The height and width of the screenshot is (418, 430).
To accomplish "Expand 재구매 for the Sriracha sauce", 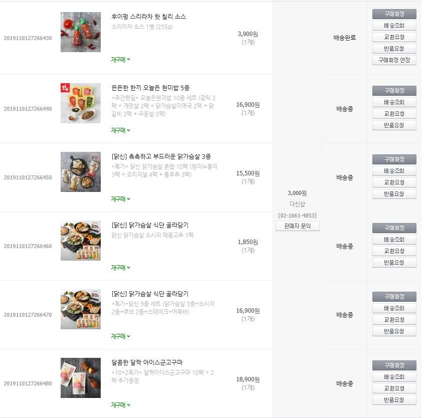I will click(120, 60).
